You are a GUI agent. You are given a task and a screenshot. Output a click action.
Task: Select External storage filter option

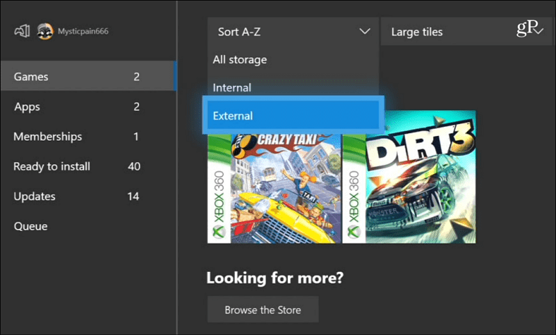coord(293,115)
